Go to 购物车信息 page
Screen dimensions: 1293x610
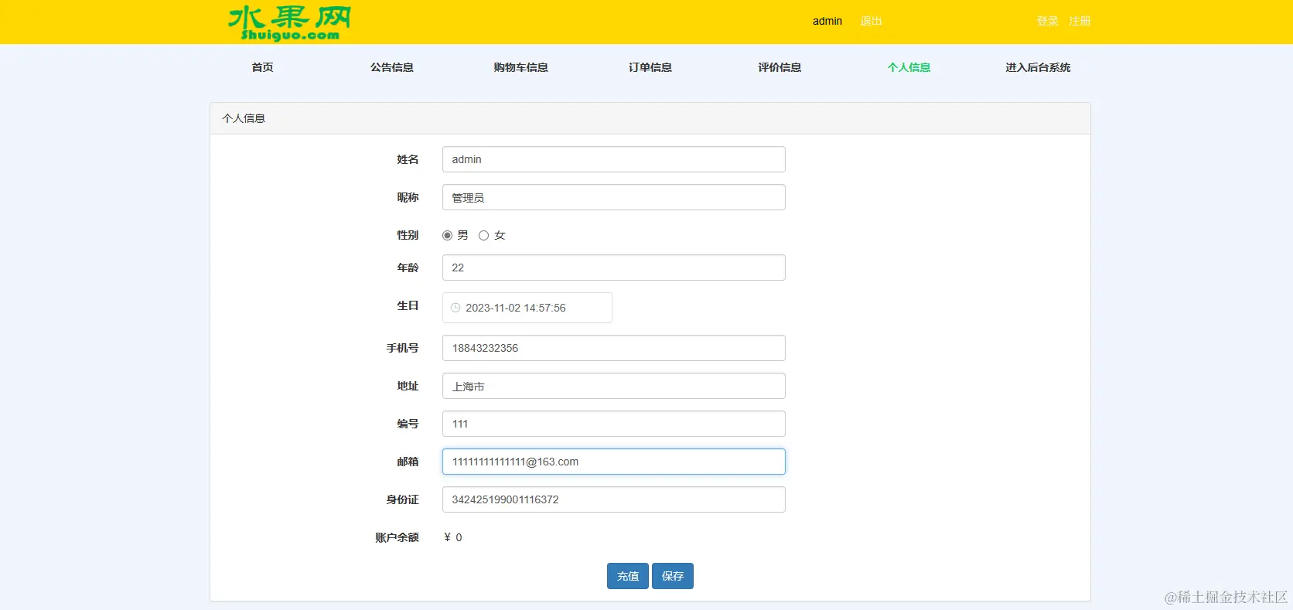point(520,67)
